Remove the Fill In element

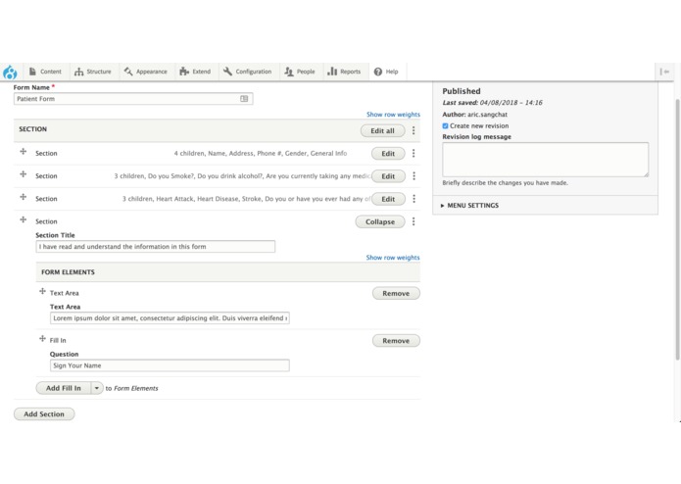396,341
